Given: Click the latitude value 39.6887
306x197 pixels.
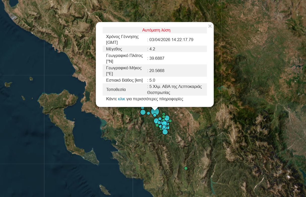Looking at the screenshot, I should pyautogui.click(x=157, y=58).
